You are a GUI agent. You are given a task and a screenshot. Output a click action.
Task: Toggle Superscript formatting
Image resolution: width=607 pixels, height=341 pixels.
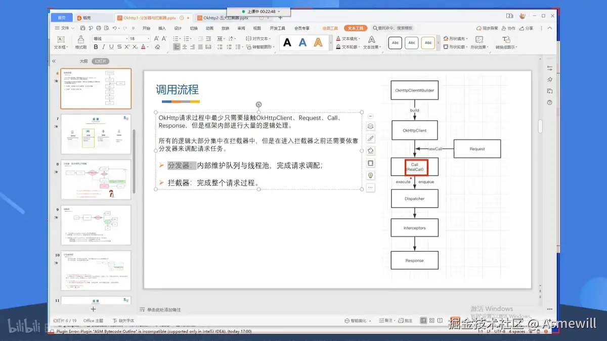(126, 47)
